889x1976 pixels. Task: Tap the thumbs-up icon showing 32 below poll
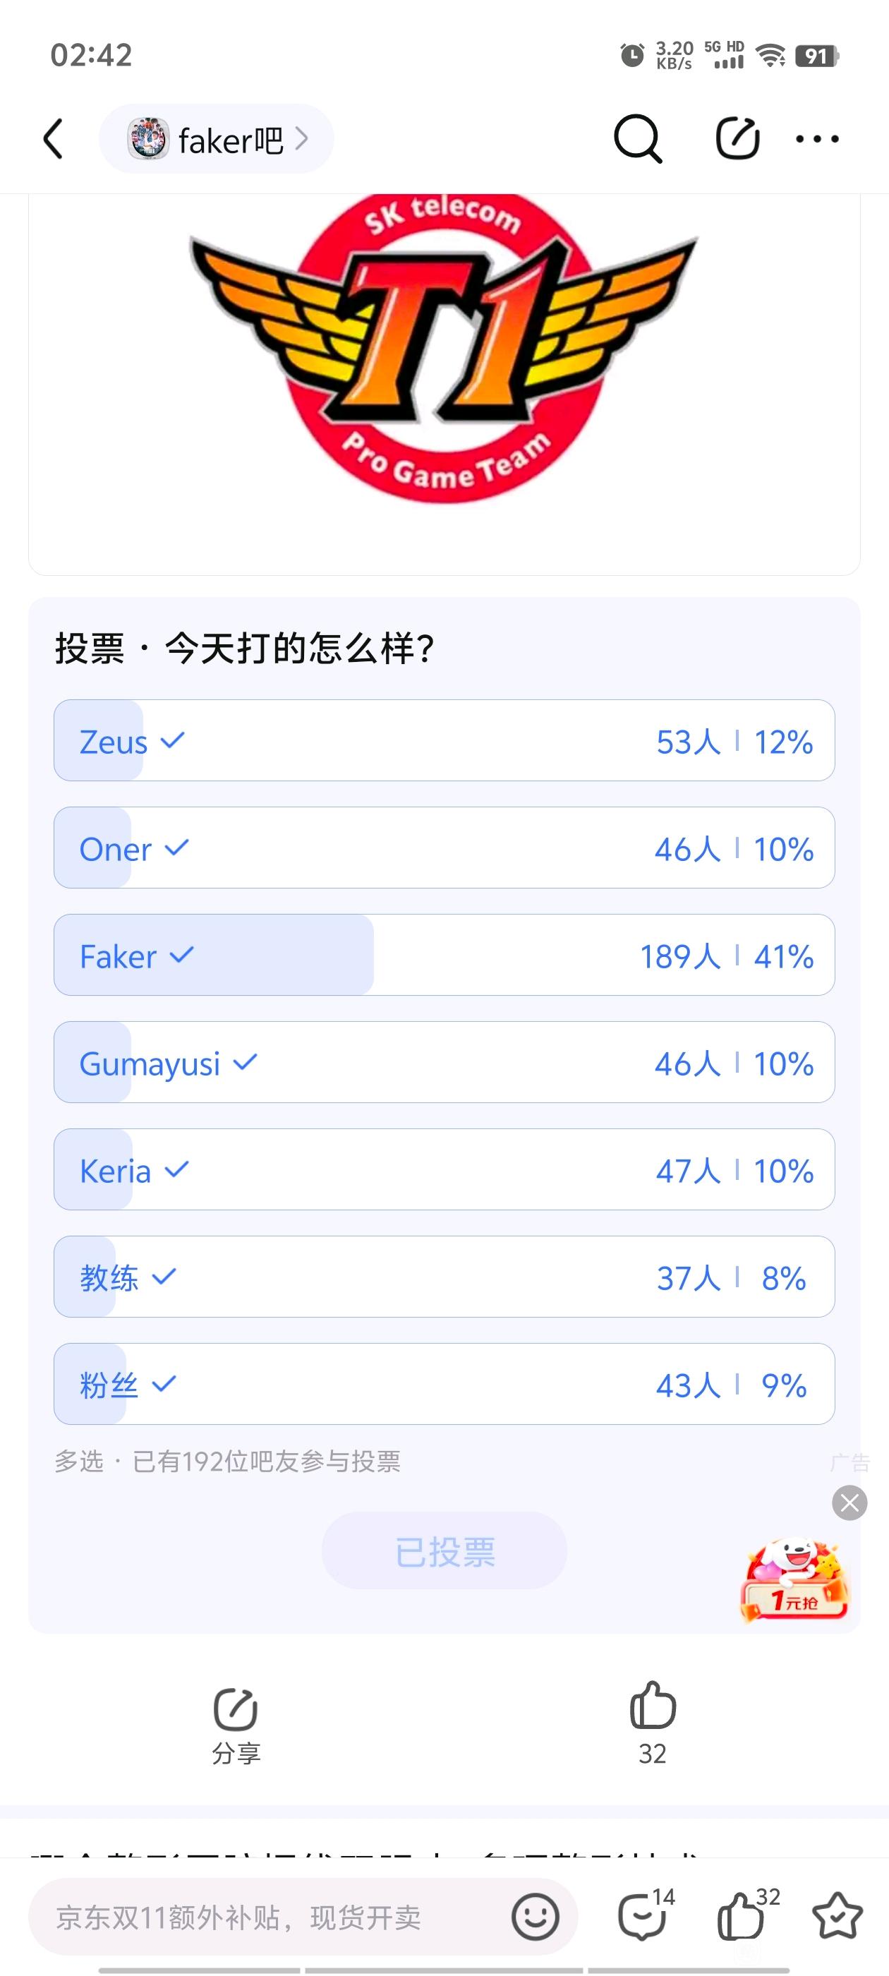pyautogui.click(x=653, y=1704)
